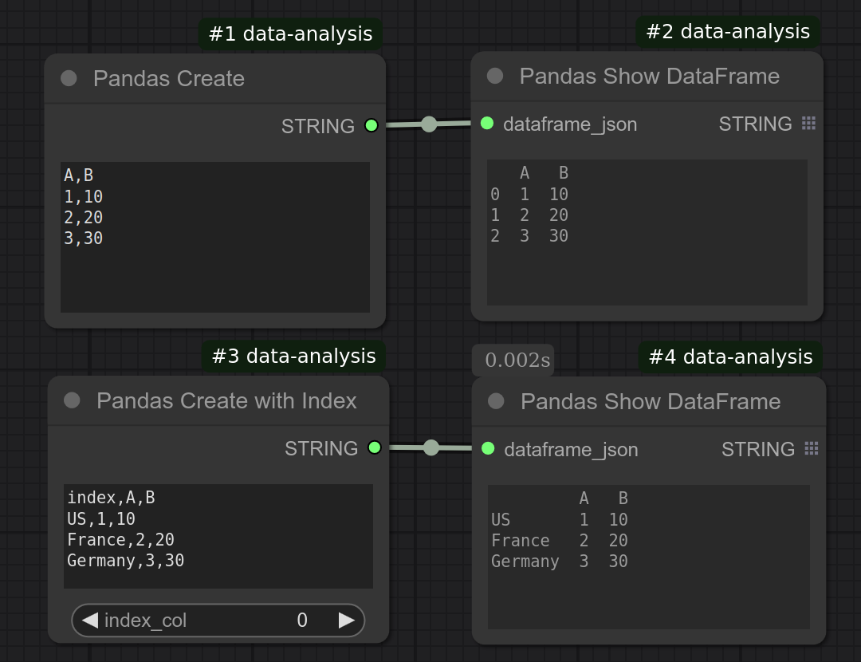The height and width of the screenshot is (662, 861).
Task: Select the top Pandas Show DataFrame title
Action: click(650, 76)
